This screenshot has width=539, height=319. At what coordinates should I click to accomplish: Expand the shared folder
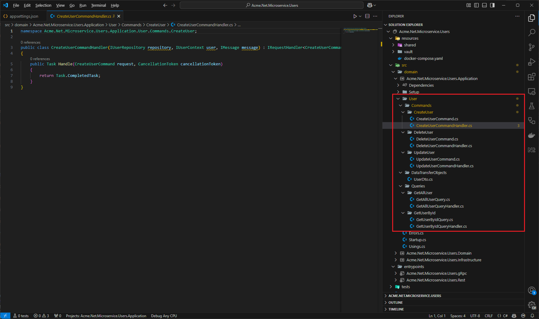[x=393, y=45]
